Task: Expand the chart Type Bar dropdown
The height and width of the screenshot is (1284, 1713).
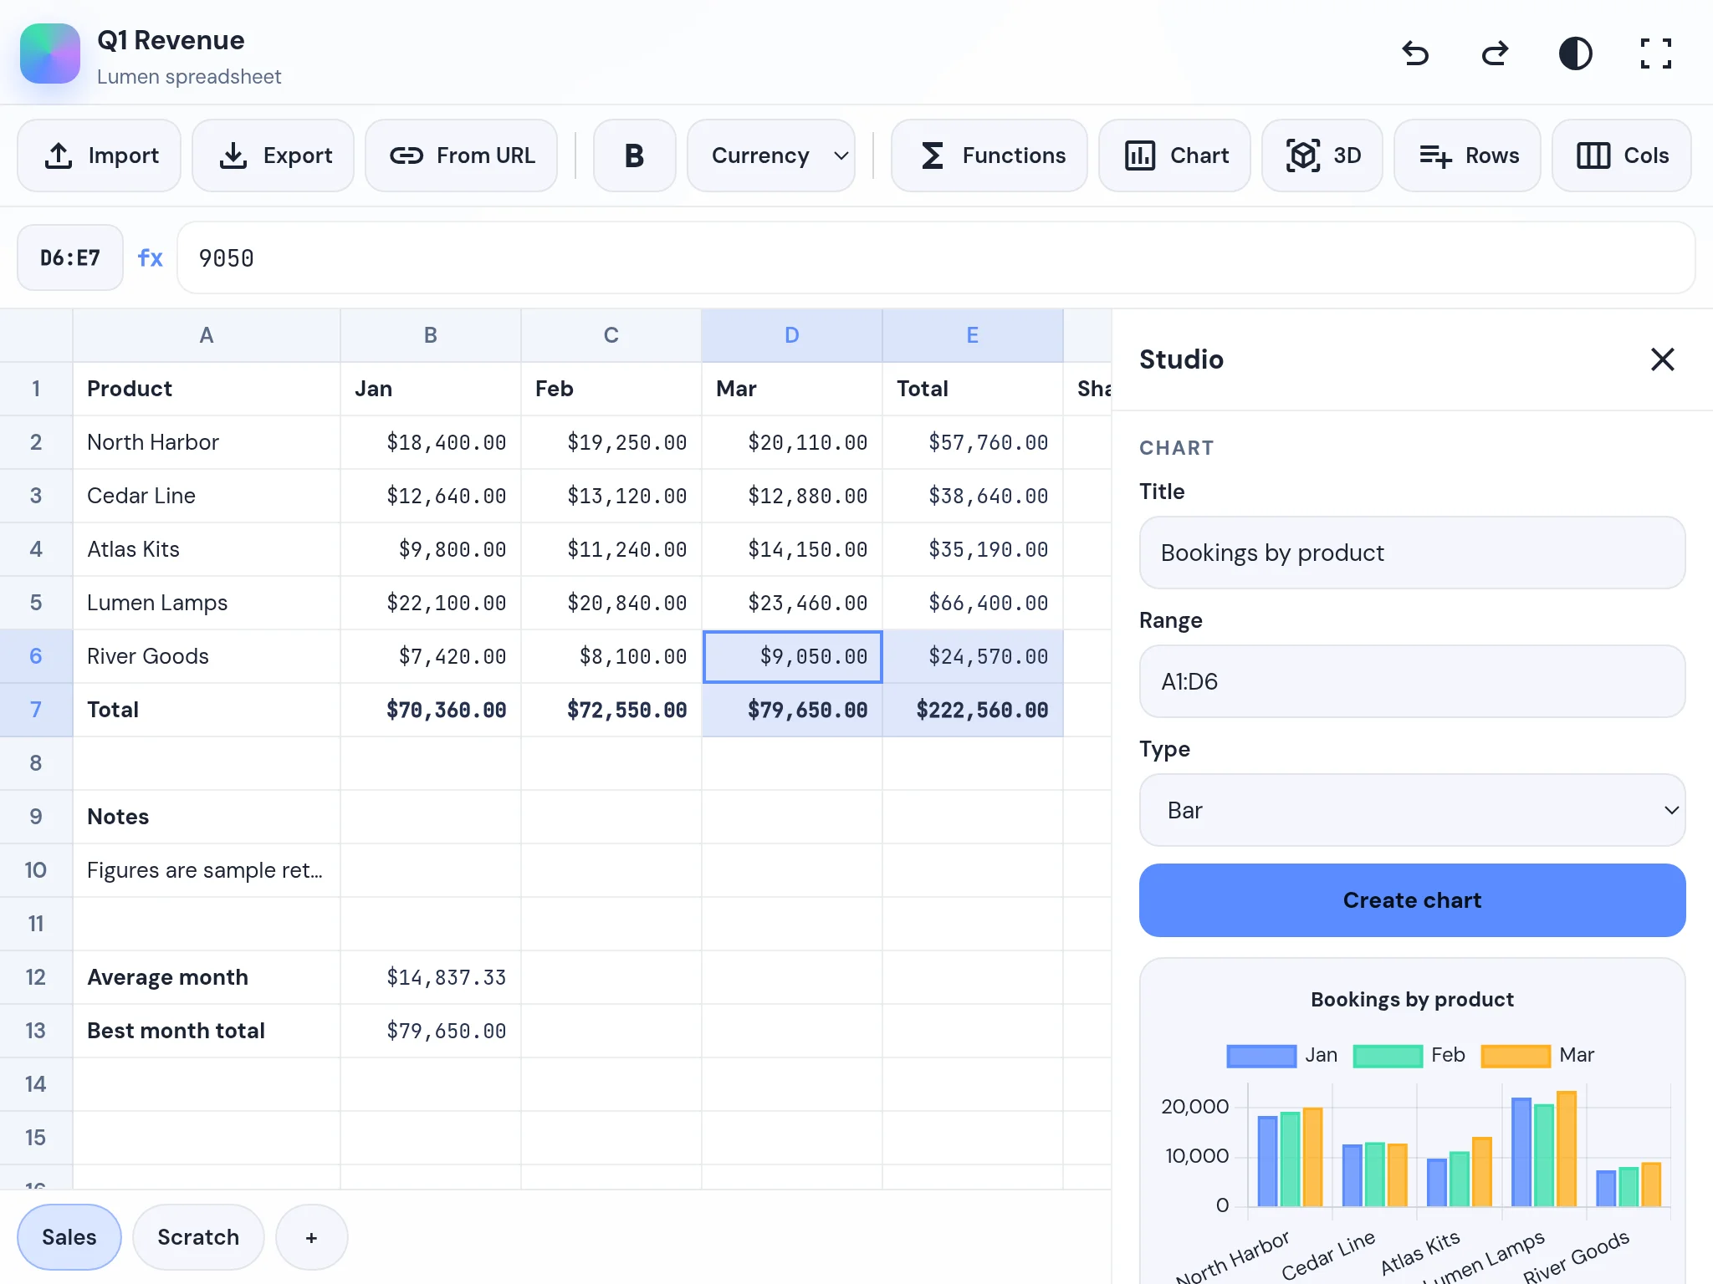Action: [1412, 810]
